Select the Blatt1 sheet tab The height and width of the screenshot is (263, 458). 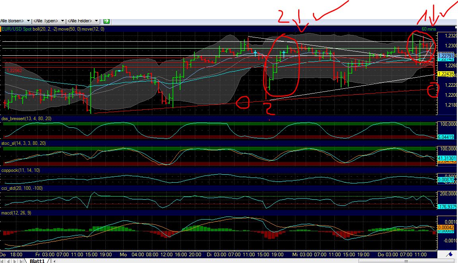click(x=38, y=261)
